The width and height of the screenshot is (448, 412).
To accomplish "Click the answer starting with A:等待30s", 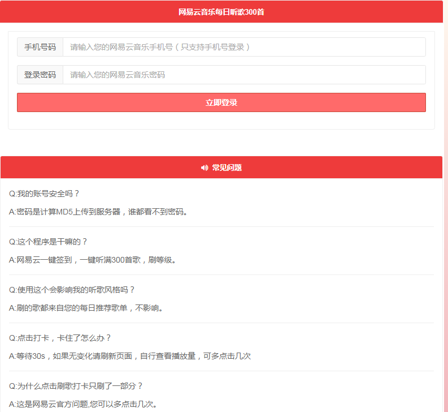I will (x=130, y=356).
